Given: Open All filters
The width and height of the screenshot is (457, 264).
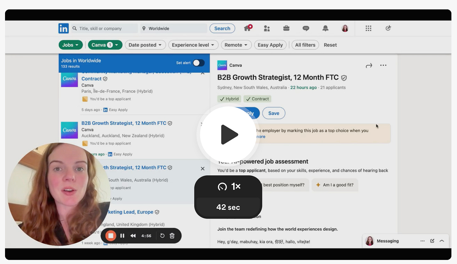Looking at the screenshot, I should click(305, 45).
